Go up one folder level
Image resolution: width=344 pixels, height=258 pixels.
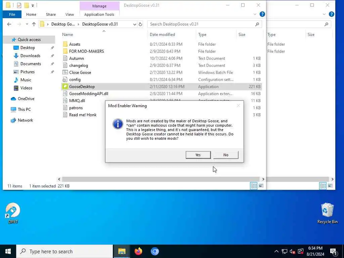pyautogui.click(x=34, y=24)
